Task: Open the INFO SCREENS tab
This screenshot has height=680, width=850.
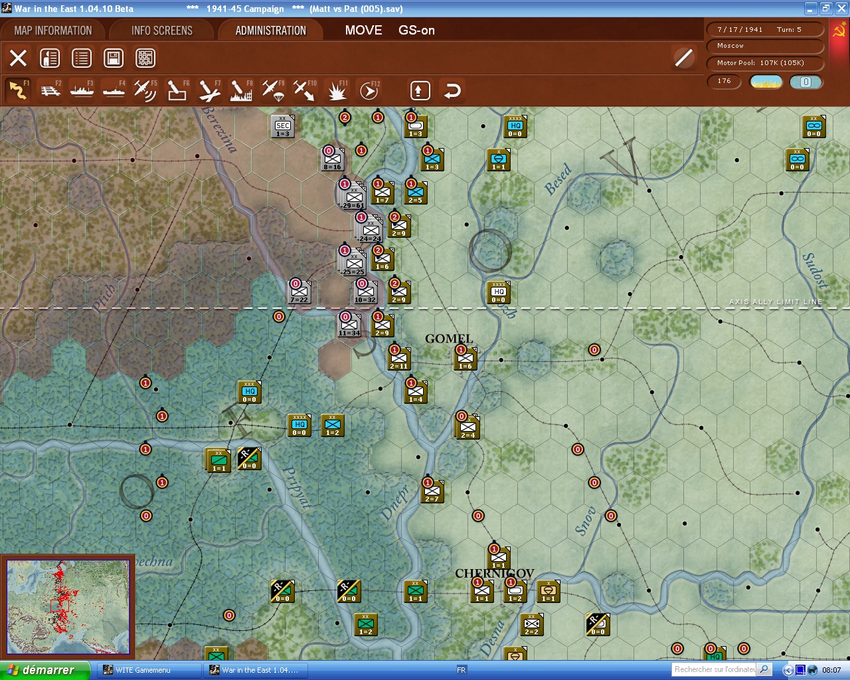Action: tap(161, 31)
